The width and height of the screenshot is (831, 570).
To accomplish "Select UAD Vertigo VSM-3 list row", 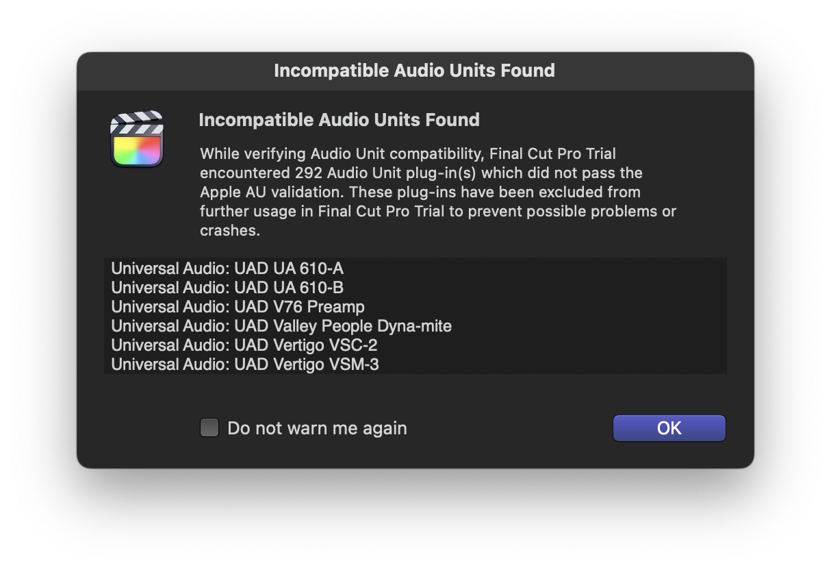I will tap(244, 364).
